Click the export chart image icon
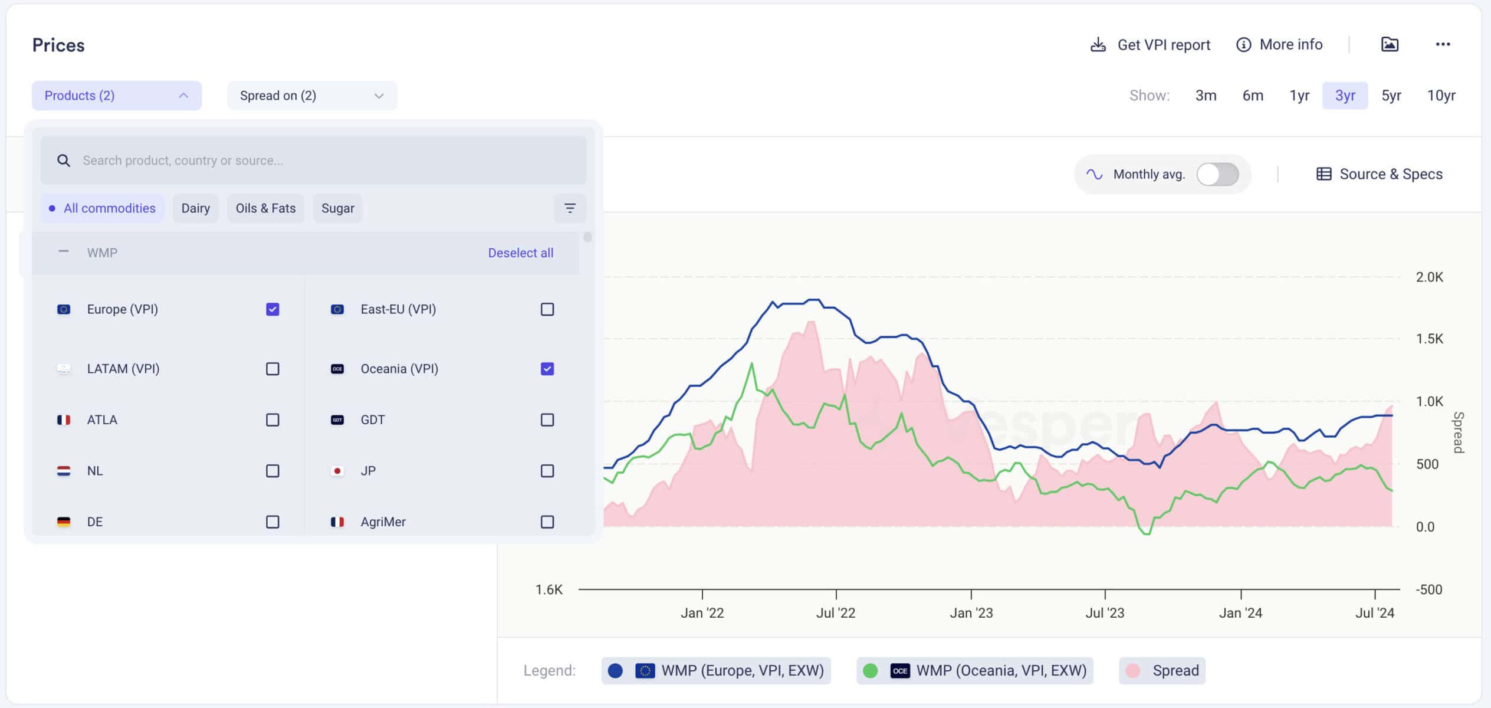The width and height of the screenshot is (1491, 708). tap(1390, 44)
